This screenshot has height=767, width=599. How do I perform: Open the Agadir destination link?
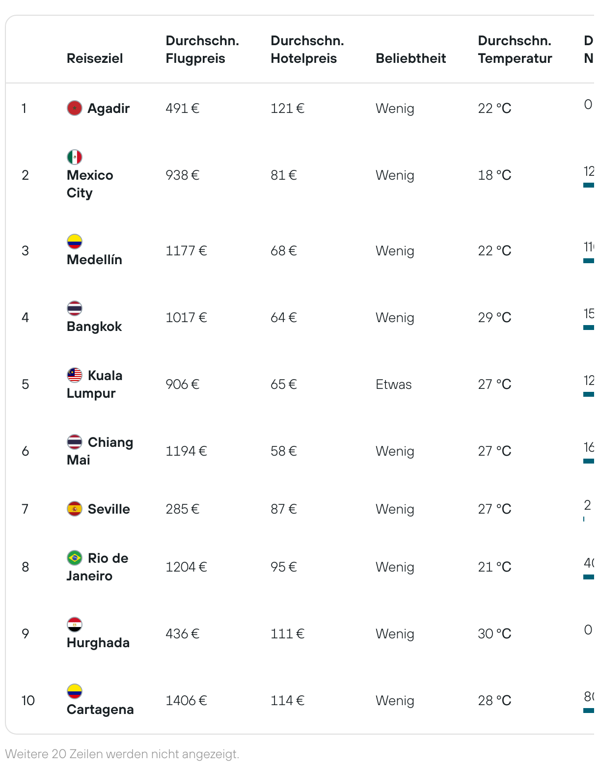[109, 108]
